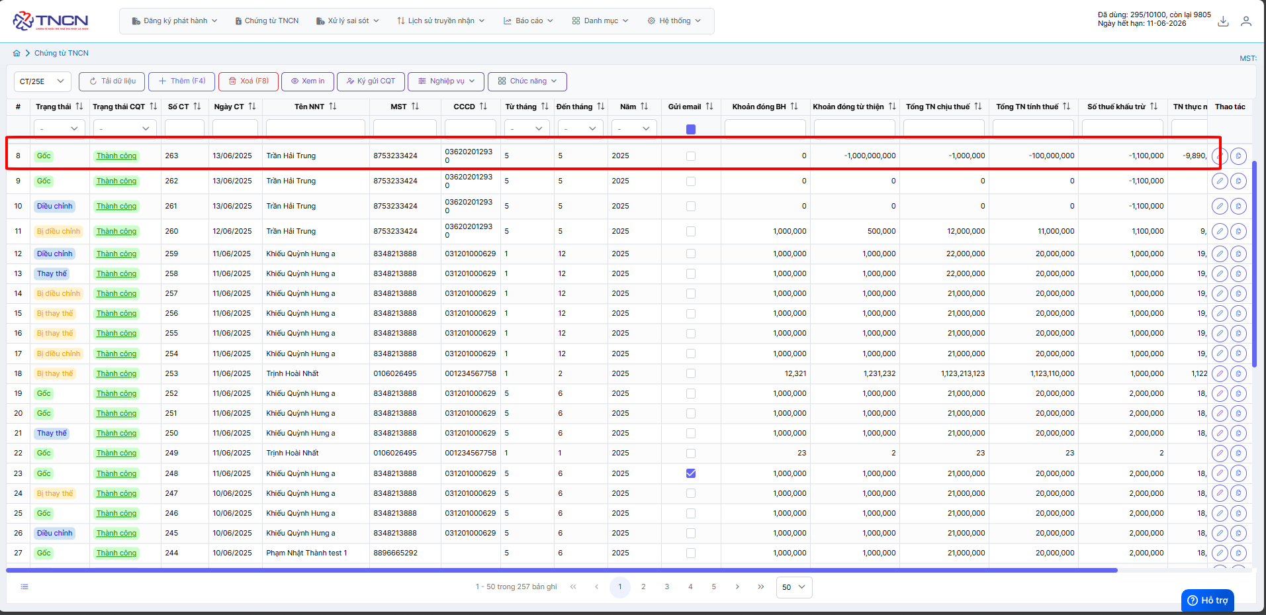Click the TNCN logo
The image size is (1266, 615).
[51, 21]
